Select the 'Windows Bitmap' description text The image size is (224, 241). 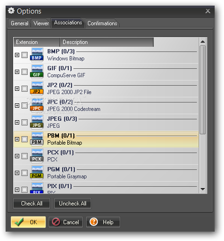point(66,58)
